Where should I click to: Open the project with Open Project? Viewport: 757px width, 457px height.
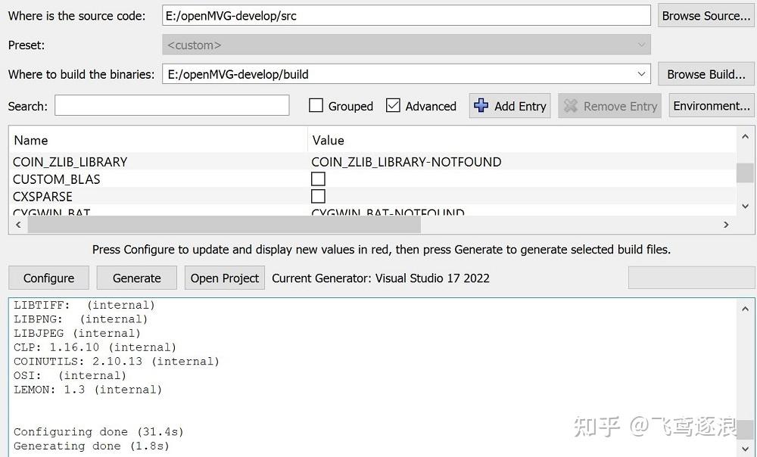coord(224,278)
